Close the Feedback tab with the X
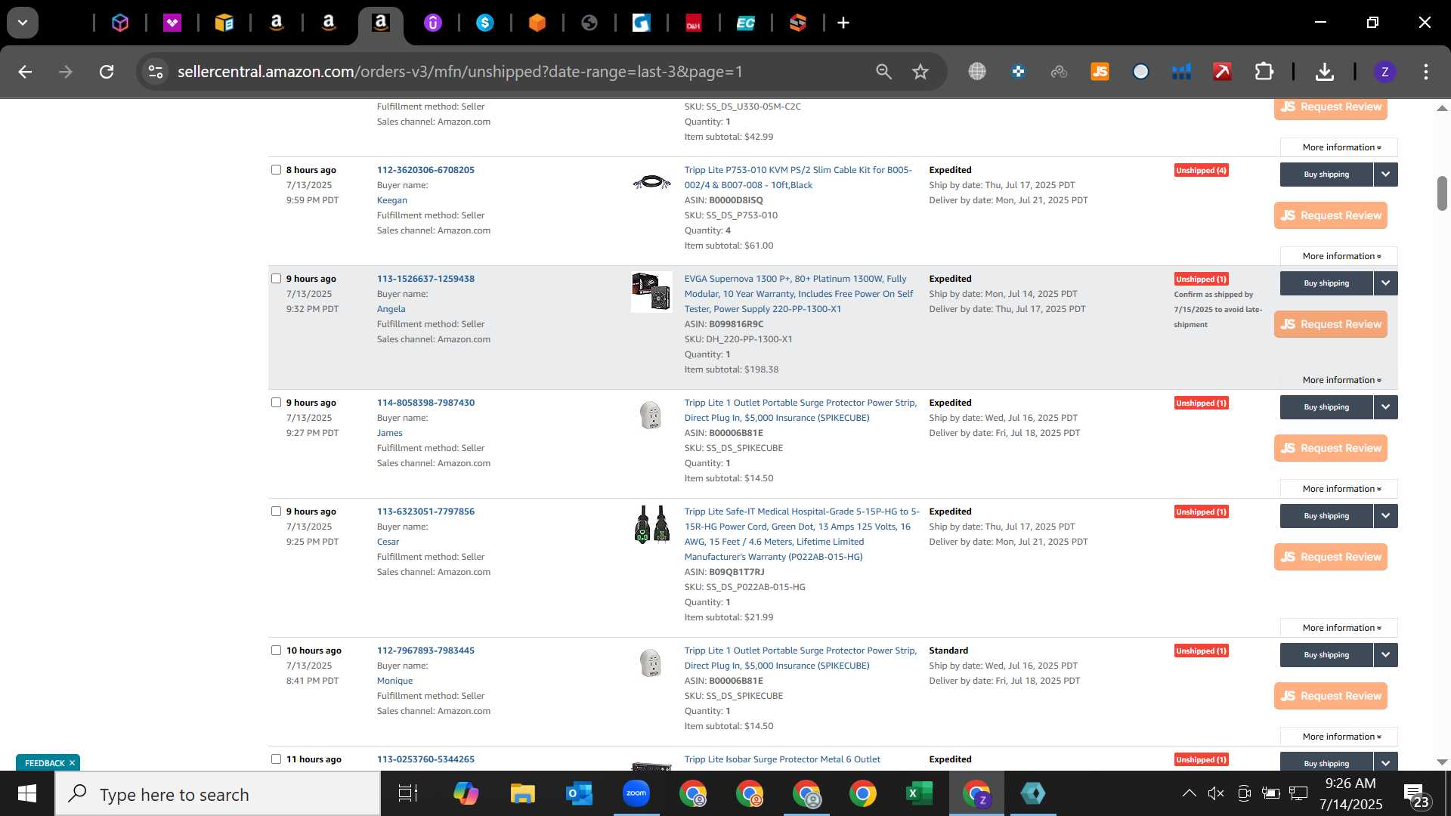The height and width of the screenshot is (816, 1451). (x=73, y=763)
